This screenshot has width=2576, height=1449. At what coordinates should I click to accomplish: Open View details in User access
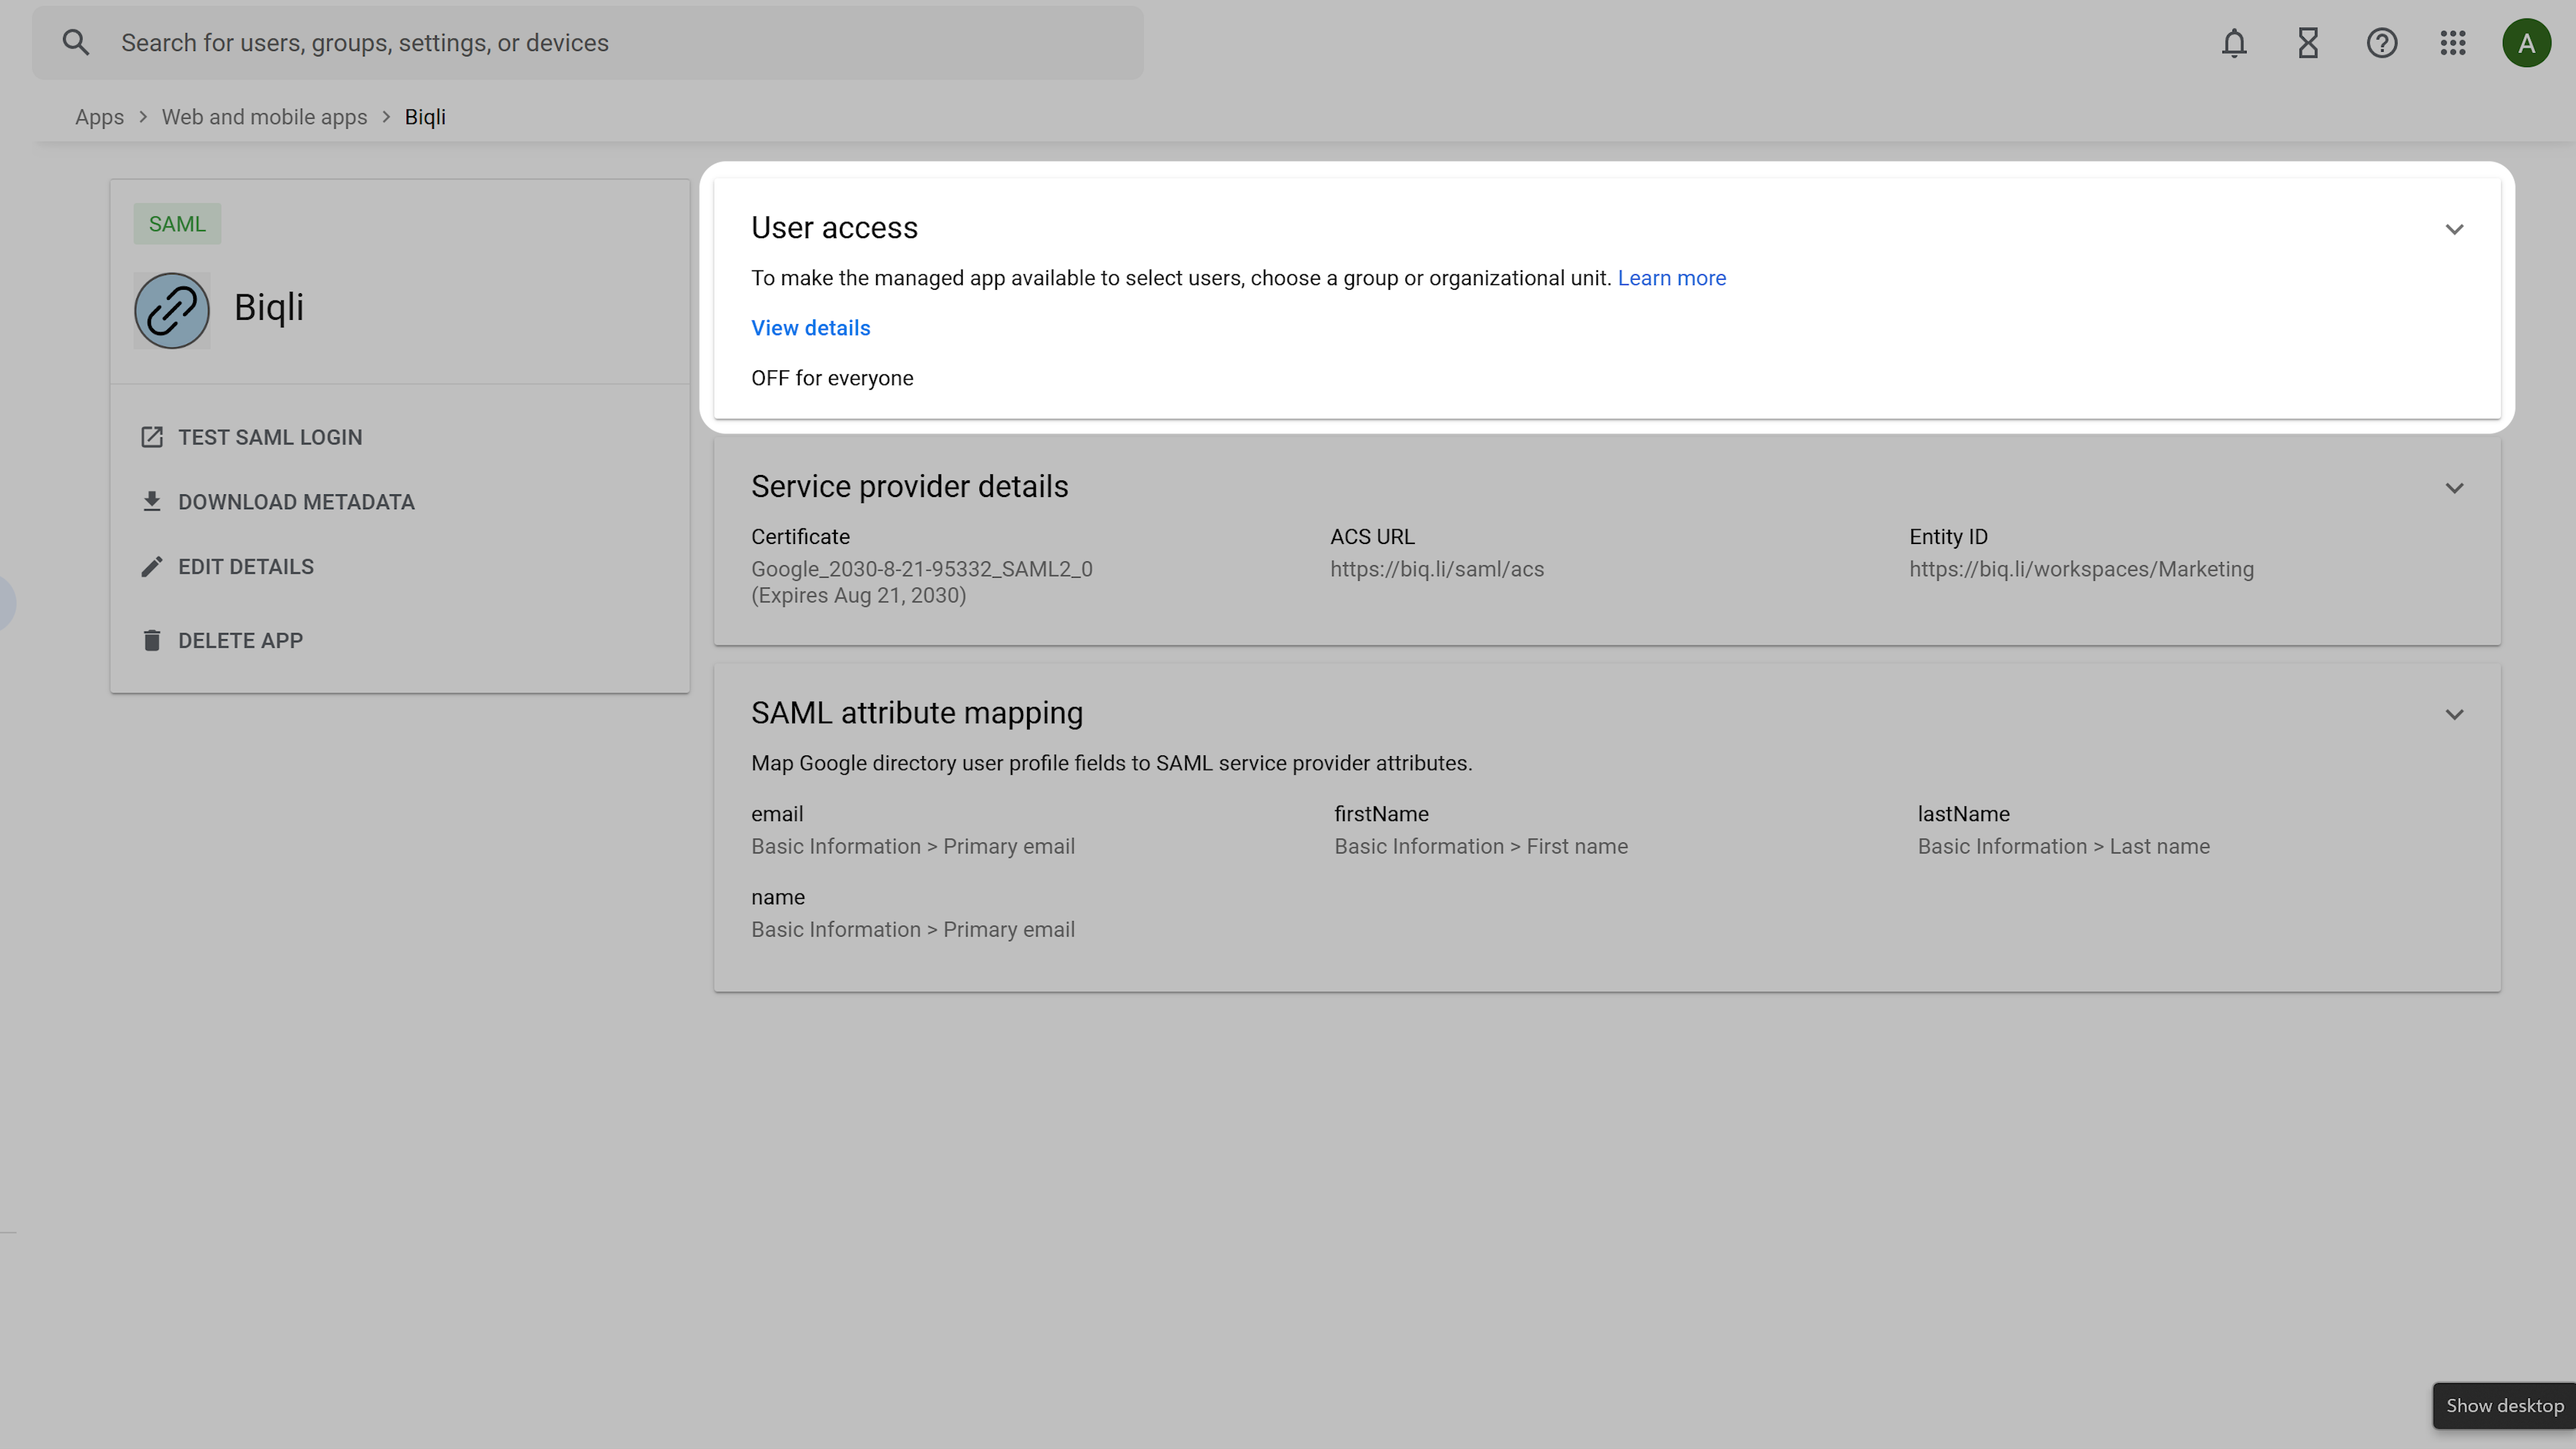coord(810,328)
